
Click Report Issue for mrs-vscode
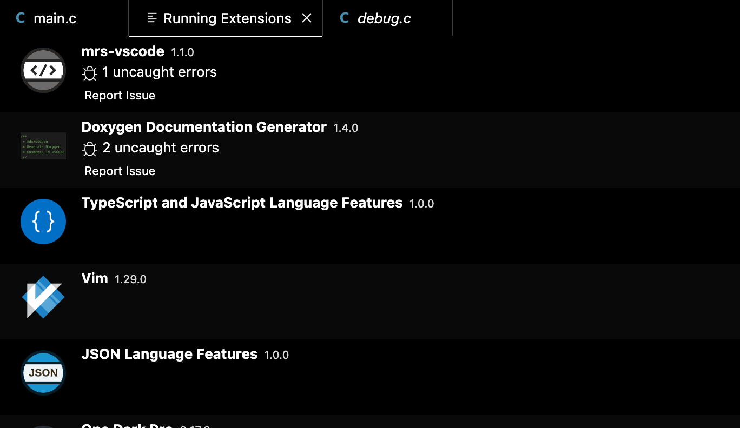coord(119,95)
